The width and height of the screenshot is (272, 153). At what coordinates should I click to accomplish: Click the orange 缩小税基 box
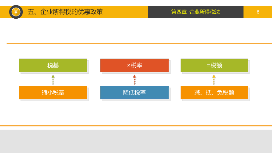point(53,93)
